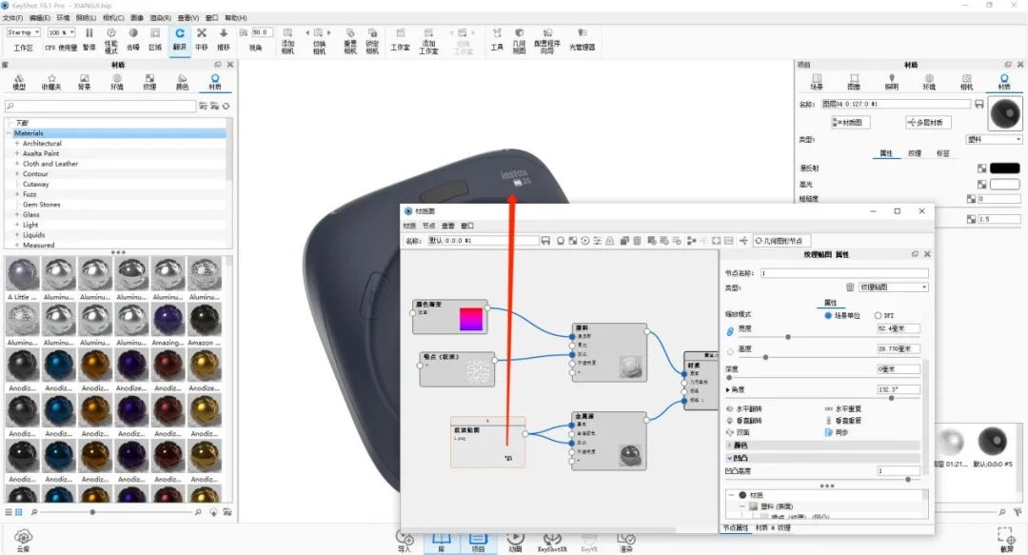Collapse the 凹凸 bump section
This screenshot has height=555, width=1028.
point(730,458)
